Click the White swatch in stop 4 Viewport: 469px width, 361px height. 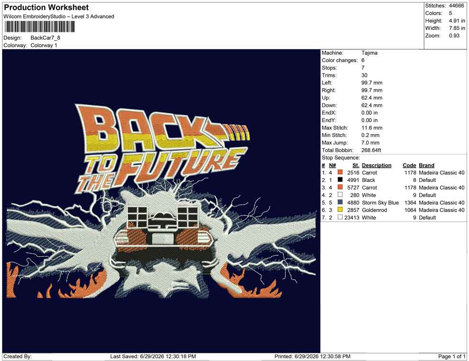point(340,195)
